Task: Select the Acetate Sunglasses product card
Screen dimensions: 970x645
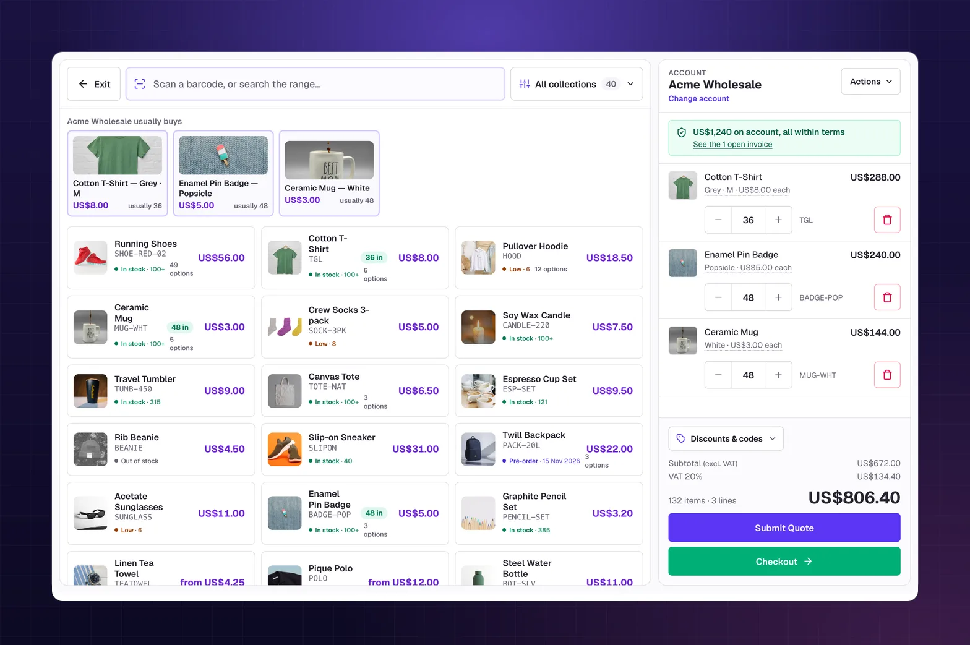Action: point(161,513)
